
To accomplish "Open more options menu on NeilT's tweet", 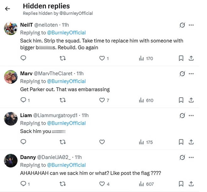I will [191, 25].
